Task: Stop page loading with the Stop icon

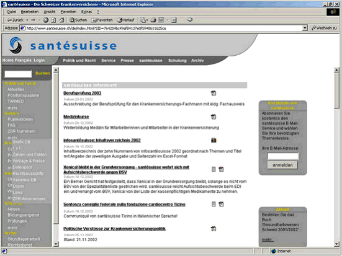Action: pos(45,20)
